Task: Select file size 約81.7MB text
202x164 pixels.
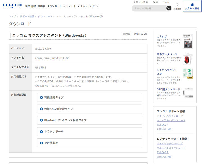Action: coord(40,68)
